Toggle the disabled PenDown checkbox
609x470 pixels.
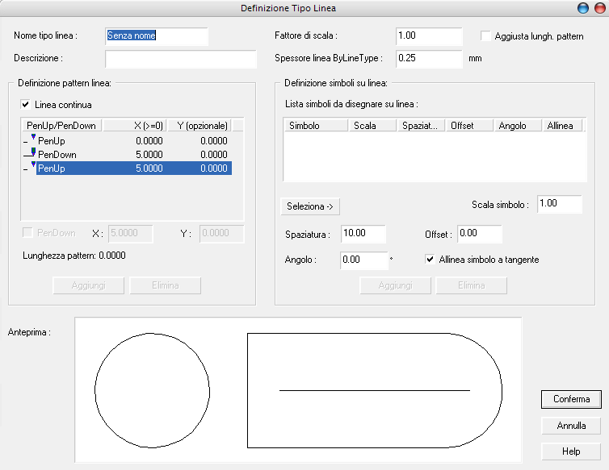[27, 232]
